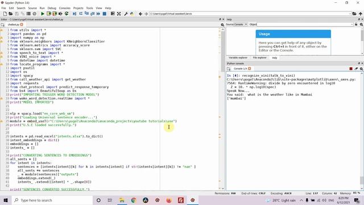Lock the Help pane padlock icon
The image size is (364, 205).
tap(356, 24)
